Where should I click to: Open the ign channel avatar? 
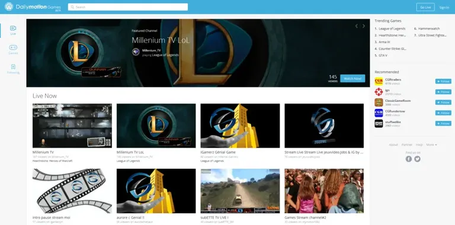pos(379,92)
